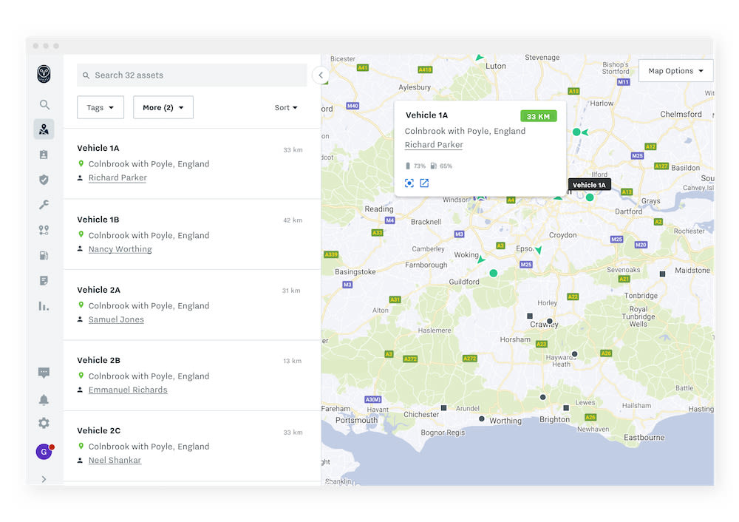Click the notification bell icon

pyautogui.click(x=44, y=399)
